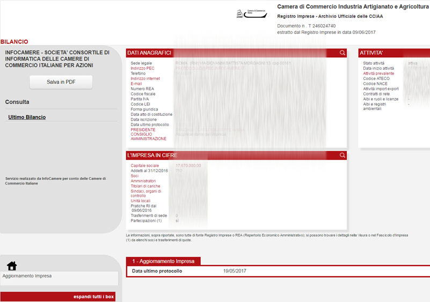The image size is (430, 302).
Task: Click the home icon in left panel
Action: point(12,266)
